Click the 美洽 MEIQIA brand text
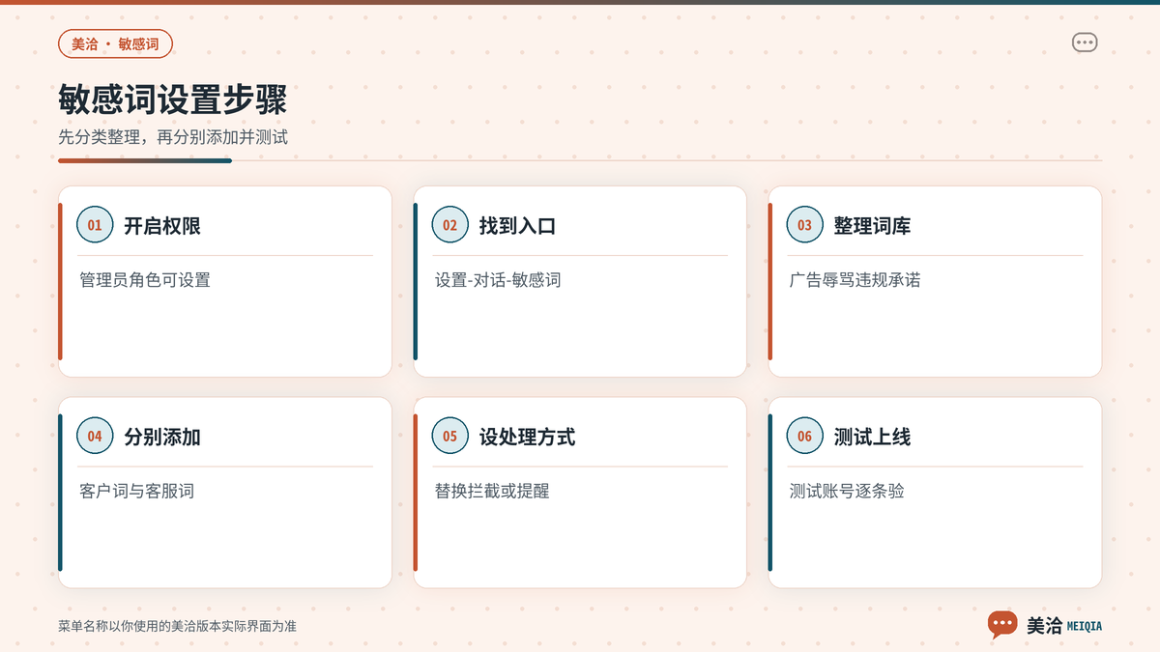Screen dimensions: 1160x652 1064,626
